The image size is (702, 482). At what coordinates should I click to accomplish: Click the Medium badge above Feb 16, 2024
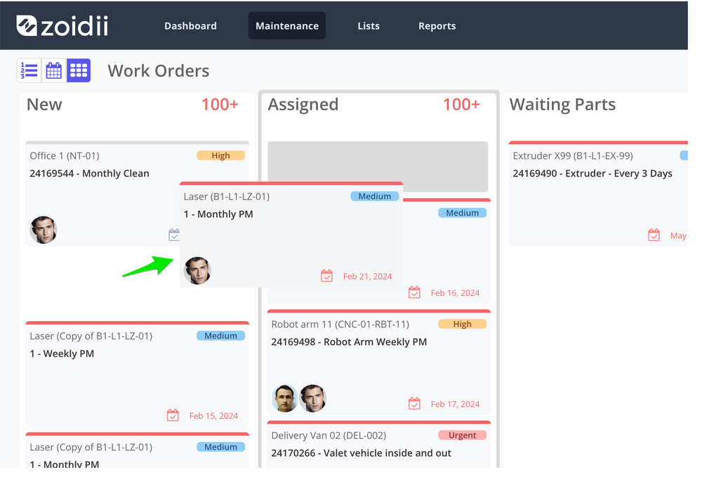pyautogui.click(x=463, y=213)
